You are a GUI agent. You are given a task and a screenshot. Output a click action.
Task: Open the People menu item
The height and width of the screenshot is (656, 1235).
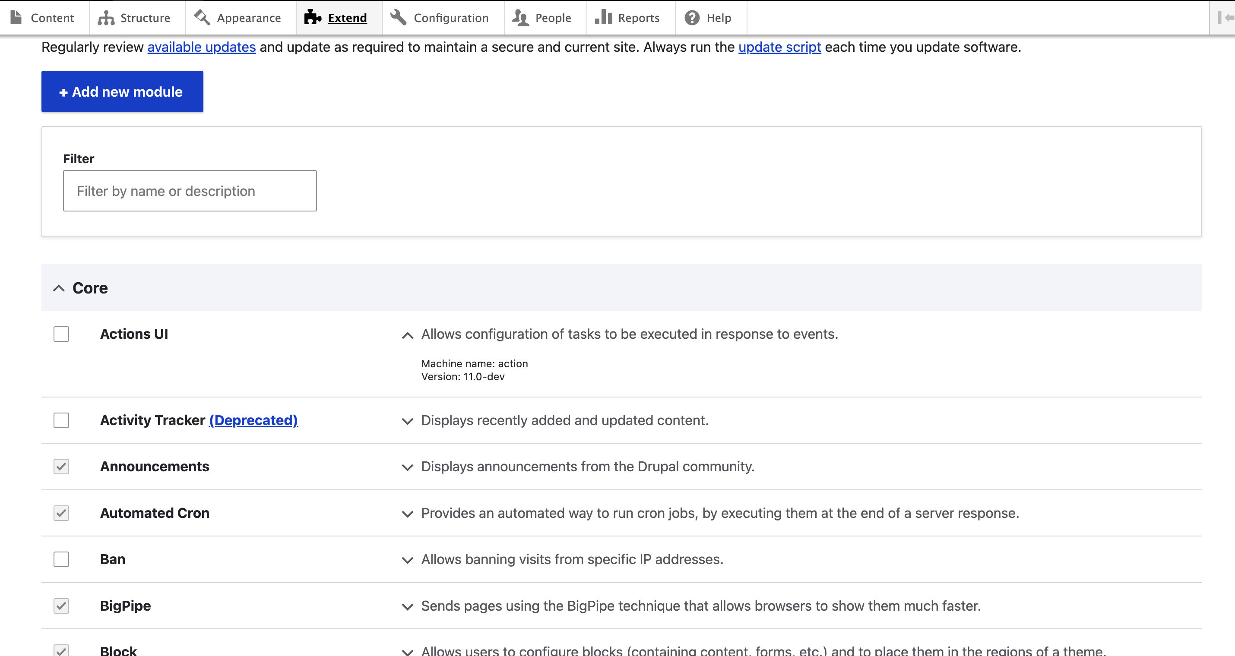click(545, 18)
